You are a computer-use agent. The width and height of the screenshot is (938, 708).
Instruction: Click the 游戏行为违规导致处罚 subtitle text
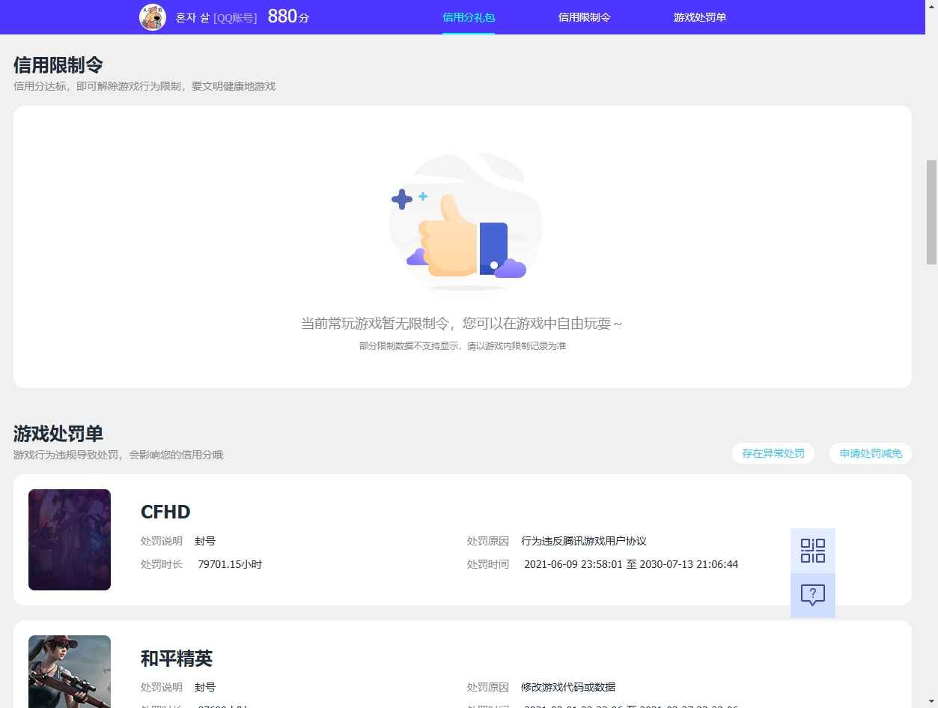(118, 455)
